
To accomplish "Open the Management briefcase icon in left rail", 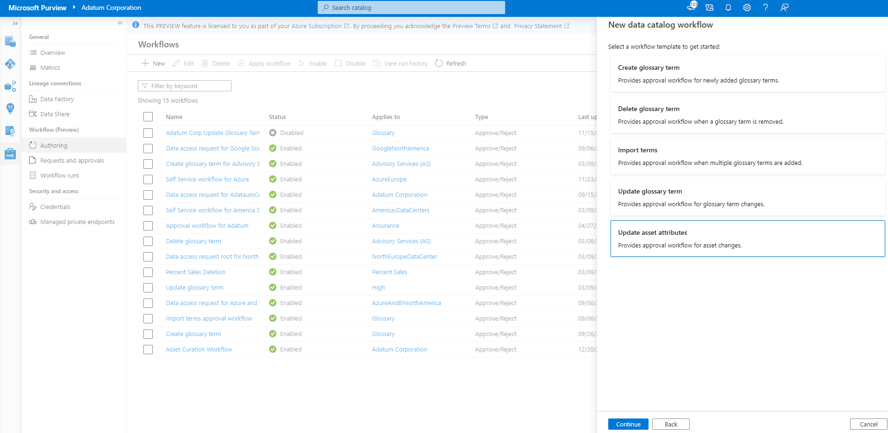I will click(x=10, y=153).
